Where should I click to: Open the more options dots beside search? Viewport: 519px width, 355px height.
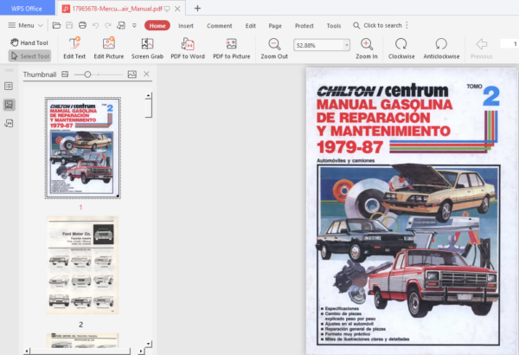(407, 25)
